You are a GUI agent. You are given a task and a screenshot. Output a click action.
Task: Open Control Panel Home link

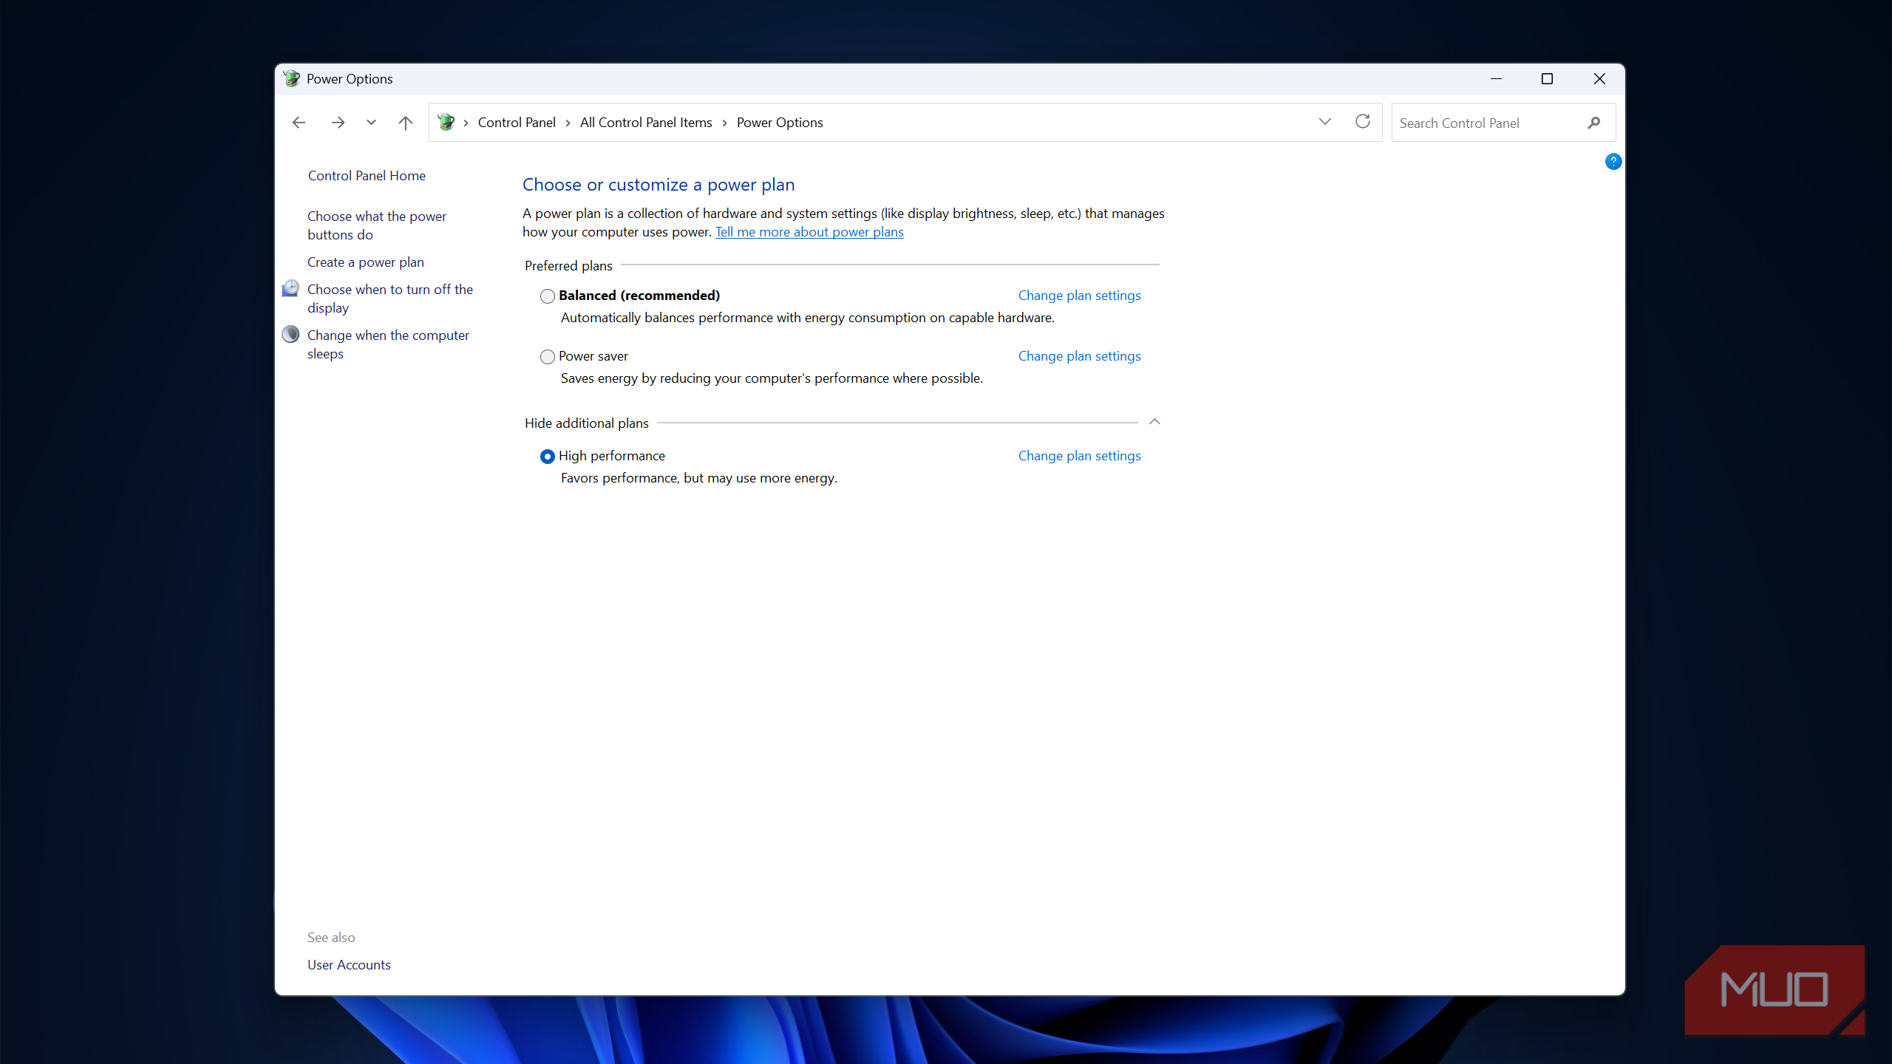pos(367,176)
